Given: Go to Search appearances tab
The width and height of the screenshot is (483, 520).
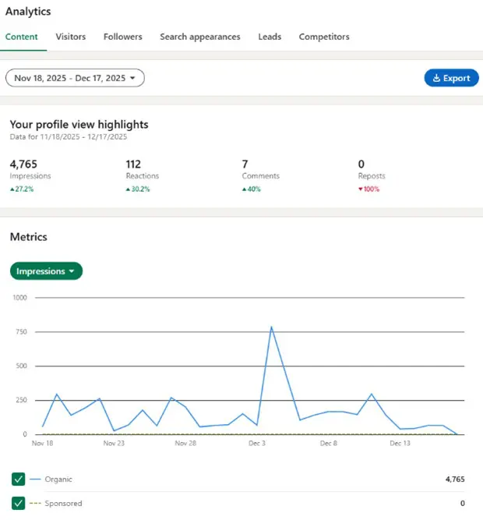Looking at the screenshot, I should 200,37.
